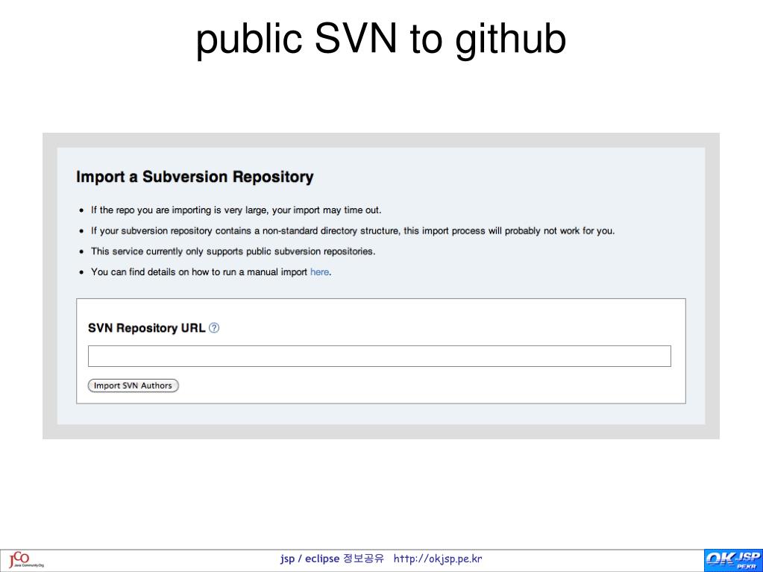Click the Import SVN Authors button
Image resolution: width=763 pixels, height=572 pixels.
point(133,386)
